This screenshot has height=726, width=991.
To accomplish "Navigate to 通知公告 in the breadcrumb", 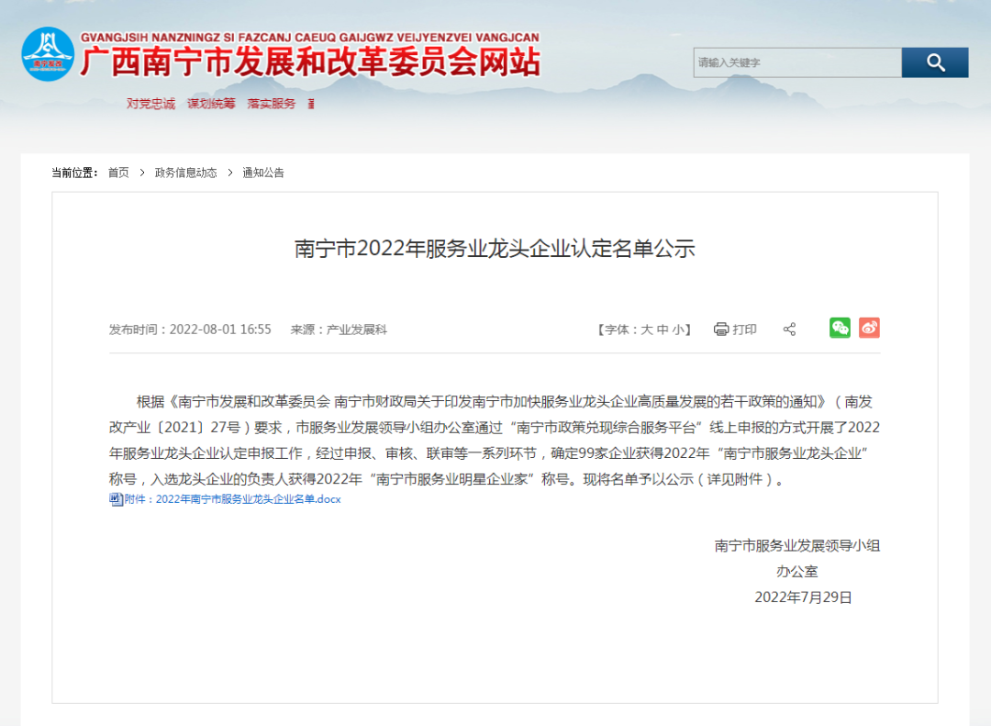I will pos(263,173).
